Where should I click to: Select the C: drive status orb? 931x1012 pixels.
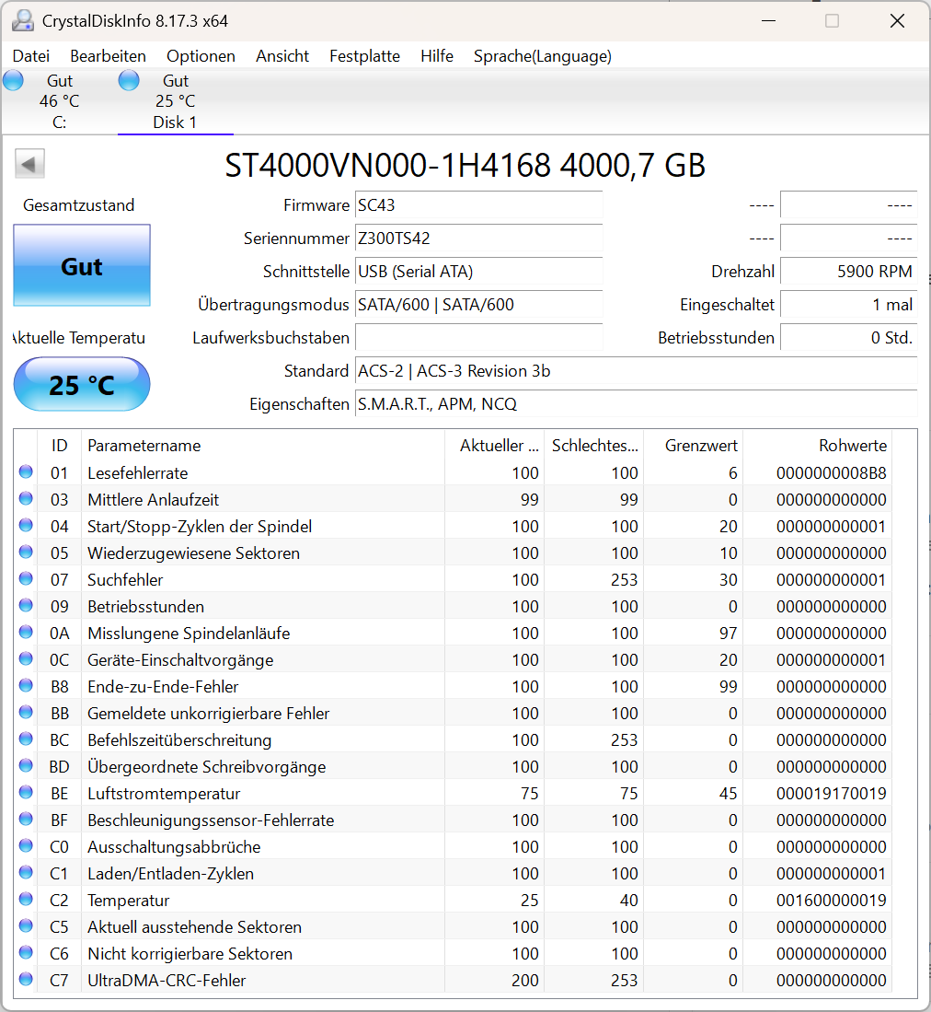(13, 81)
